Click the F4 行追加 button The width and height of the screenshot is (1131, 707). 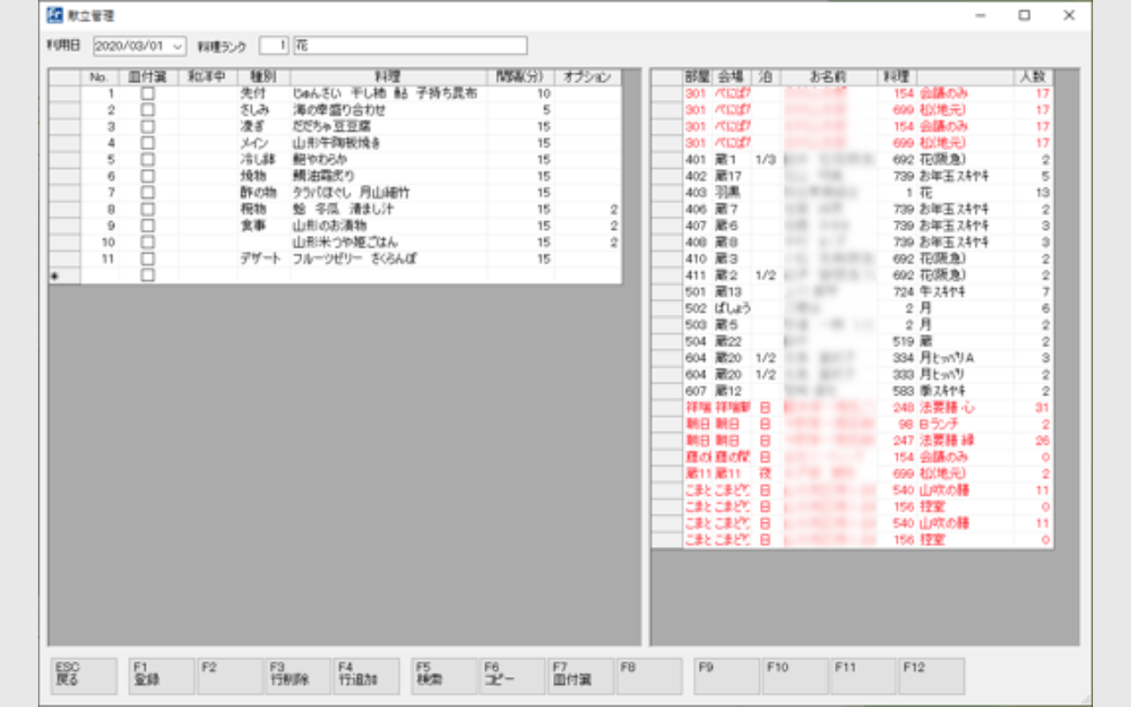click(x=367, y=676)
